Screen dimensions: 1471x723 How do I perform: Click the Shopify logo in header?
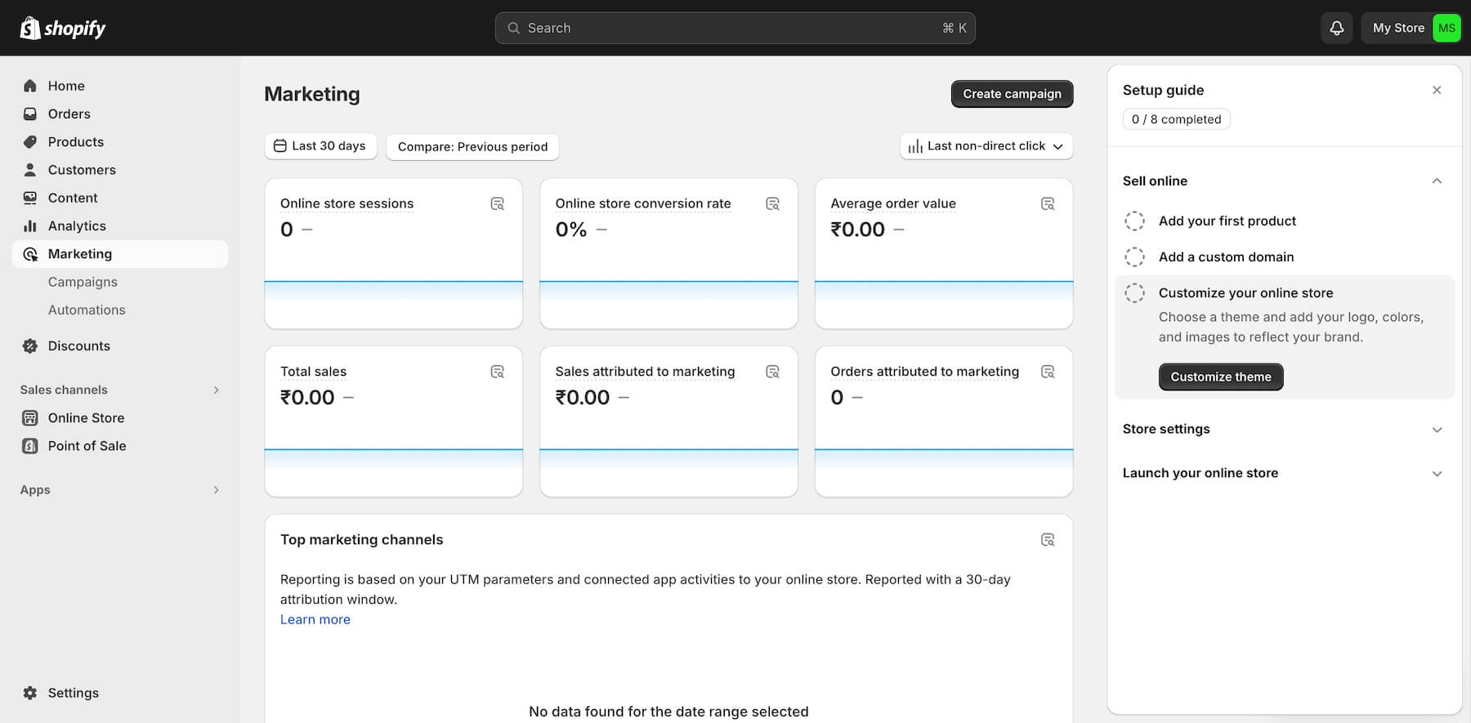(x=63, y=28)
